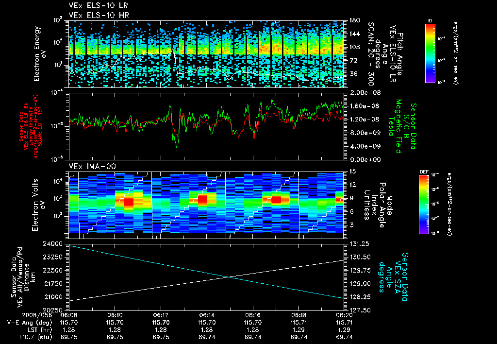The width and height of the screenshot is (497, 344).
Task: Click the 06:18 time tick label
Action: 298,315
